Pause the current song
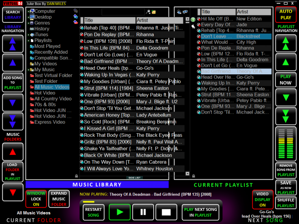This screenshot has height=224, width=299. 144,212
